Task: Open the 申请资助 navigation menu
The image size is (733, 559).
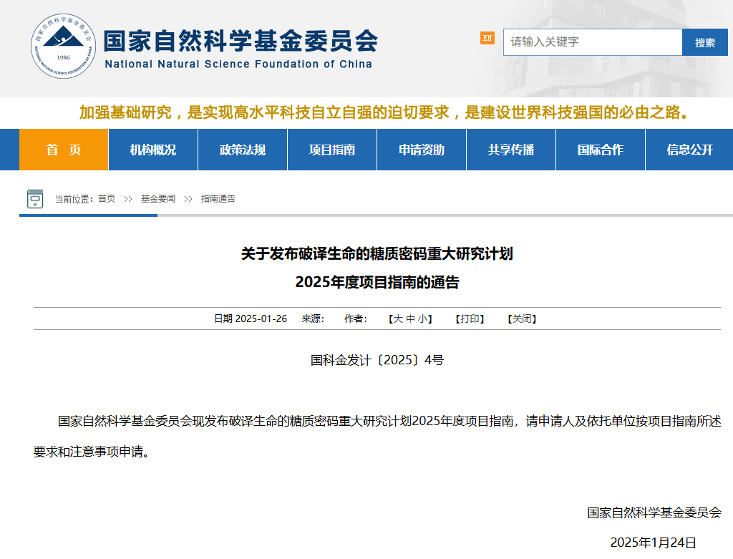Action: 422,150
